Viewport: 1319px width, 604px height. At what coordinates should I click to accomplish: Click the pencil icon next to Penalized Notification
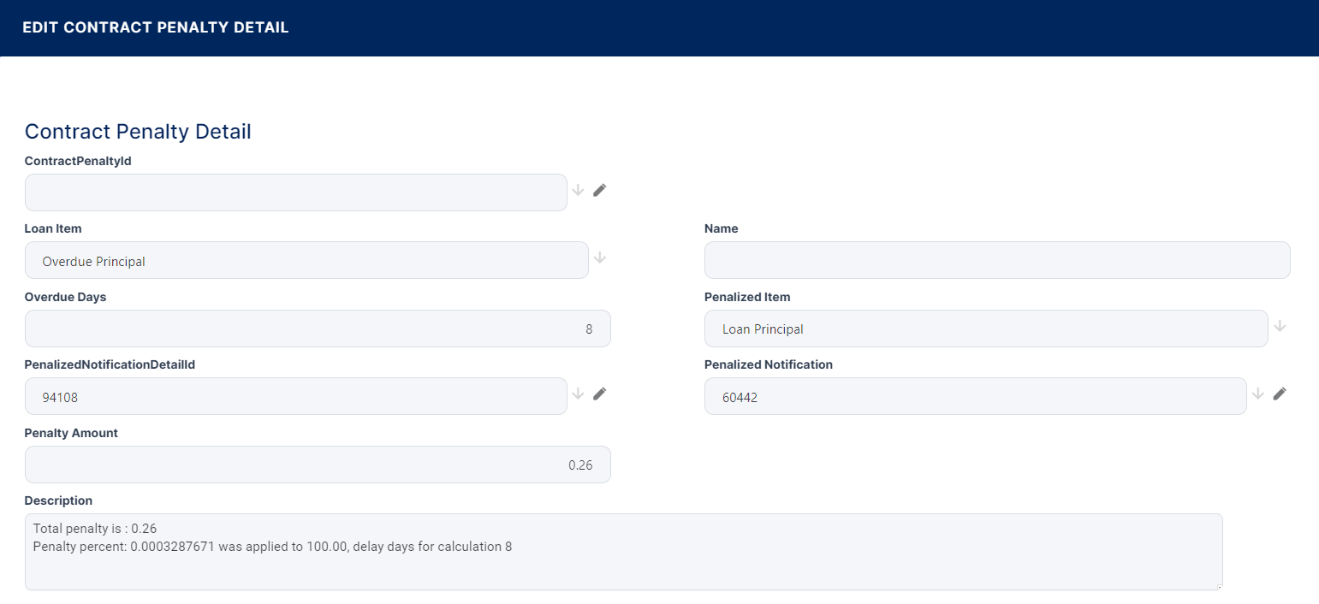click(x=1280, y=394)
